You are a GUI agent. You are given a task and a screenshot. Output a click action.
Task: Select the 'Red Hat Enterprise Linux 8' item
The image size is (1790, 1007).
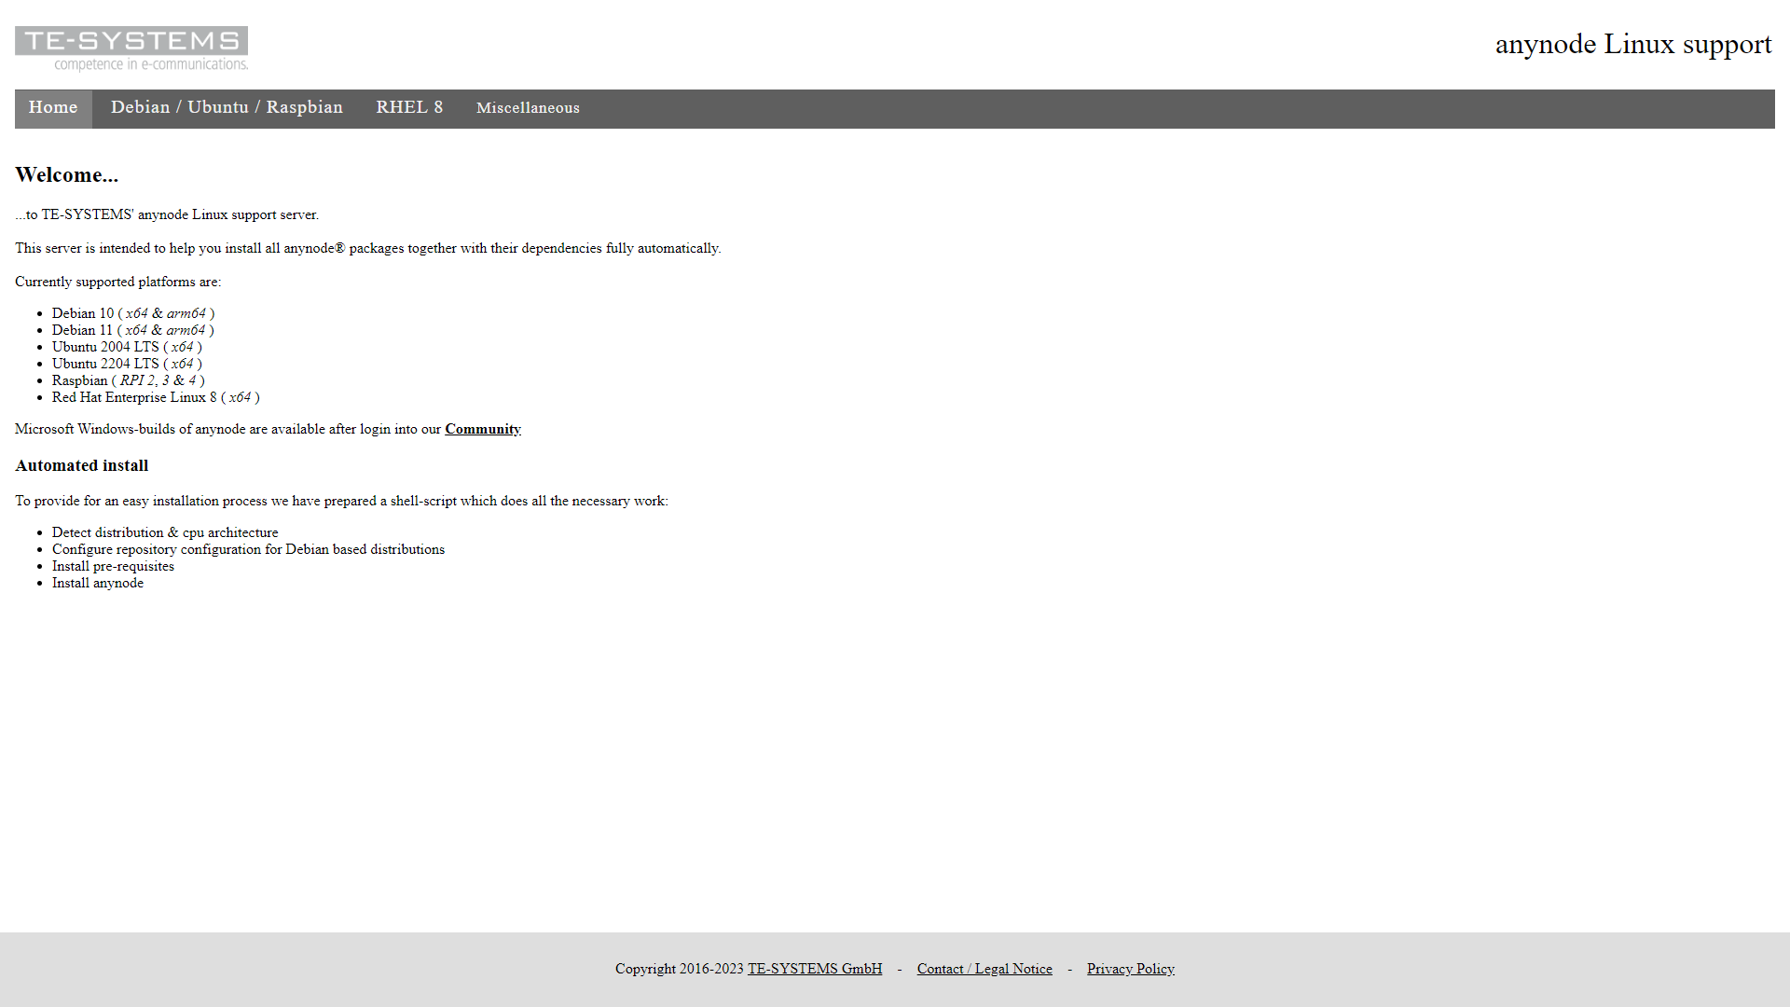[x=156, y=397]
